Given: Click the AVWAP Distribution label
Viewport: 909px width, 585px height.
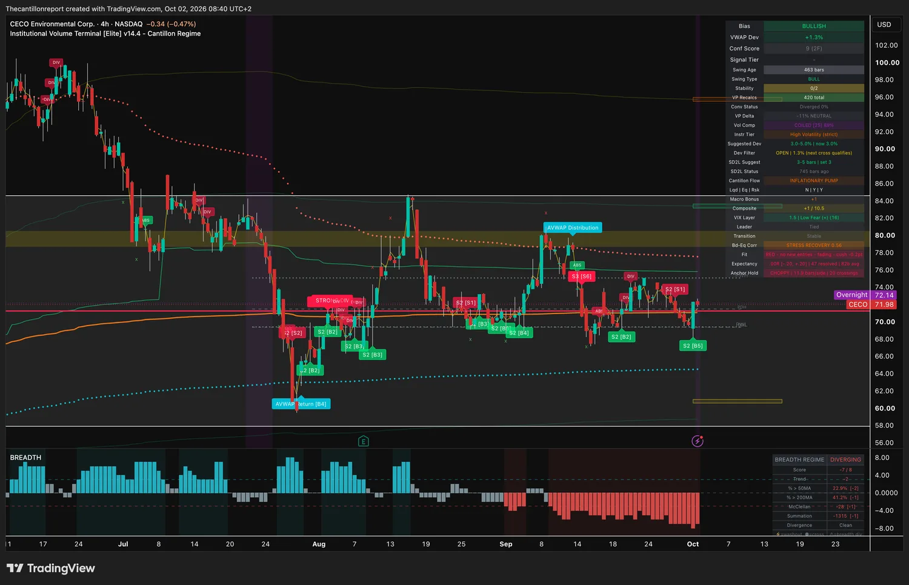Looking at the screenshot, I should pyautogui.click(x=573, y=228).
